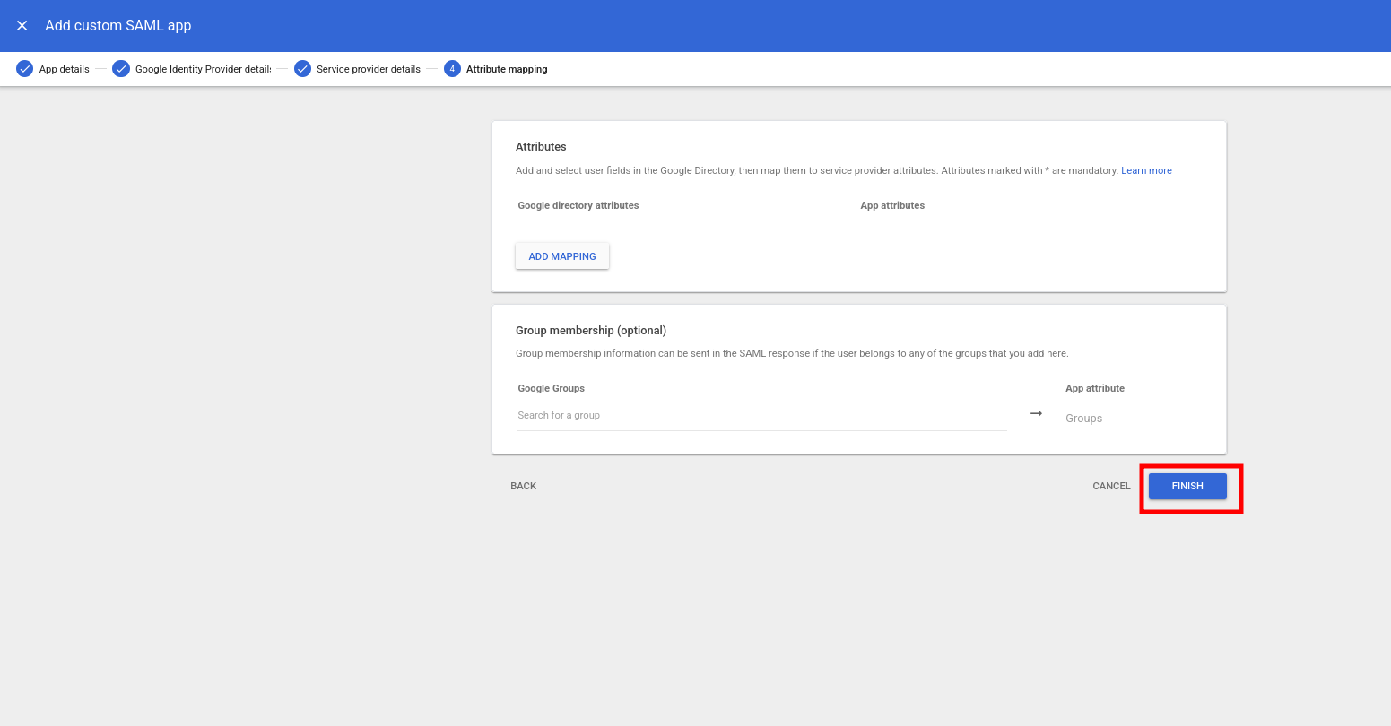Click the App attribute label
The image size is (1391, 726).
tap(1095, 388)
